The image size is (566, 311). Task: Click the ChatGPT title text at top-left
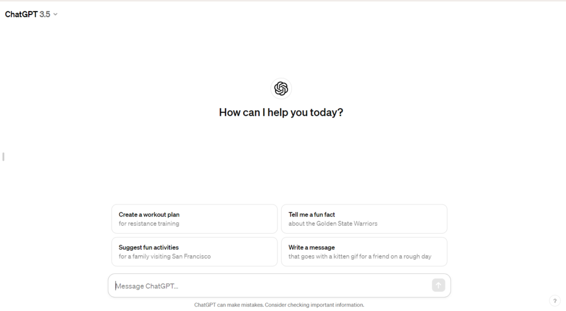pos(22,14)
